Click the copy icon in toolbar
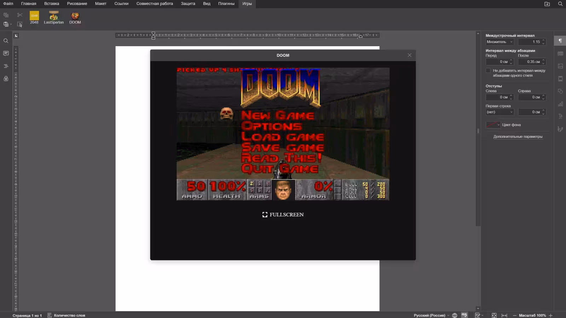 click(x=6, y=15)
